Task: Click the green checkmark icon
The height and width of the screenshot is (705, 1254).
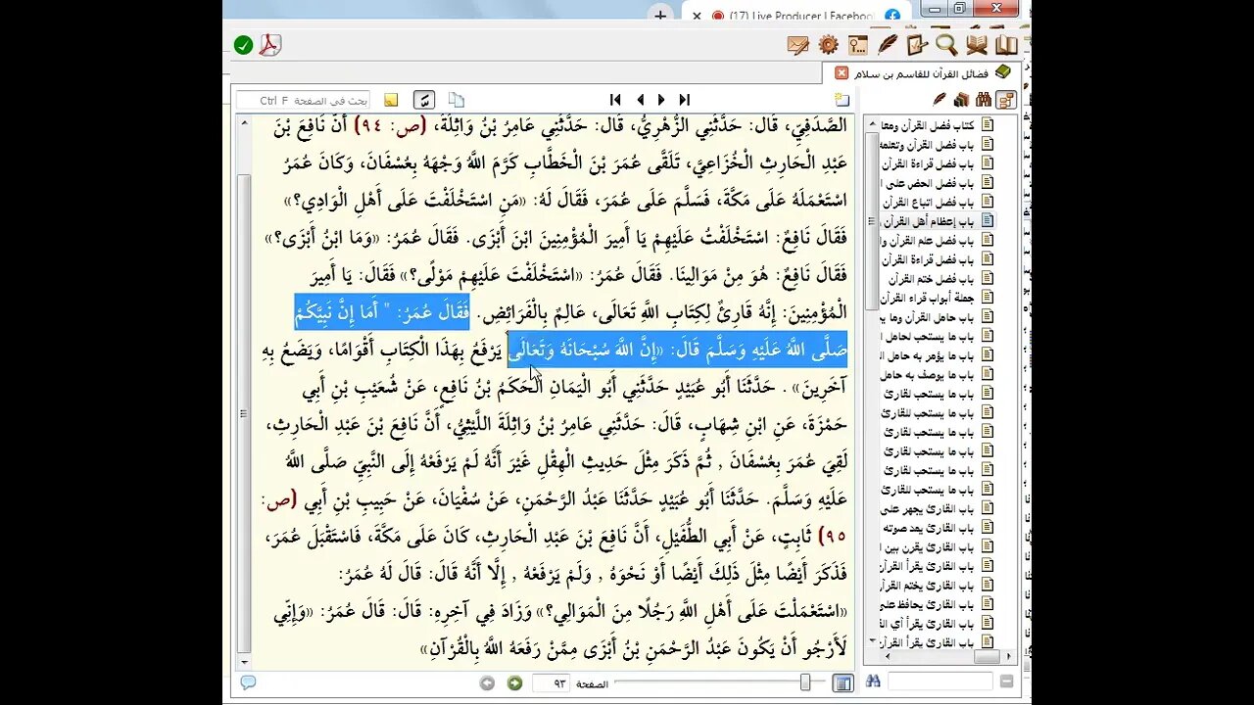Action: pyautogui.click(x=244, y=45)
